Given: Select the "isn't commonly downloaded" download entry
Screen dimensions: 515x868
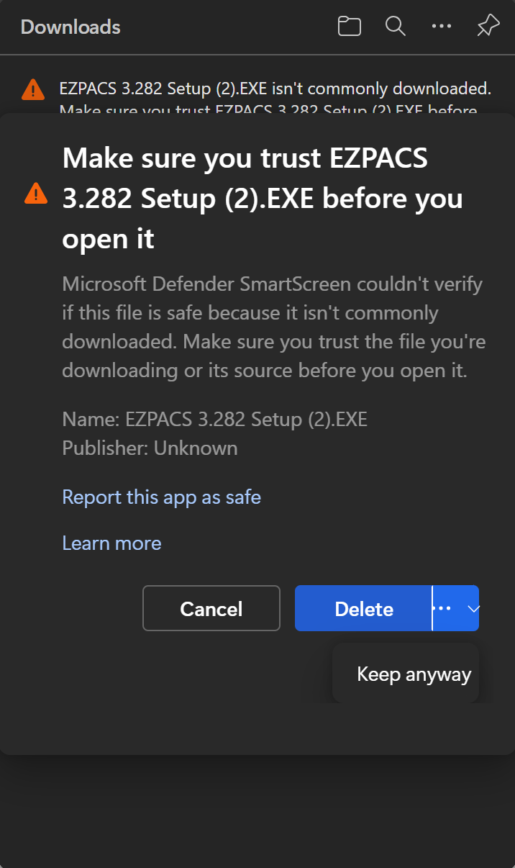Looking at the screenshot, I should point(275,90).
